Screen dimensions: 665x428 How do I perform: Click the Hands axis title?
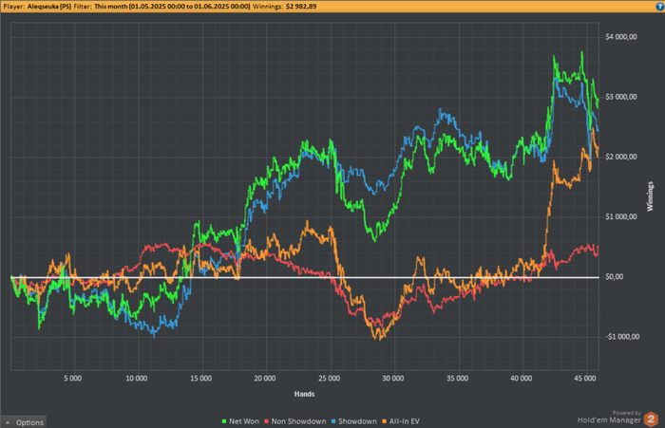click(305, 394)
